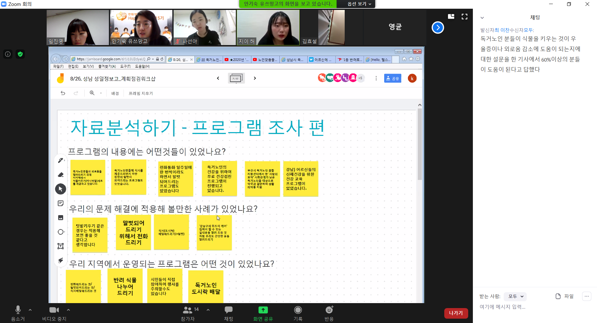
Task: Open chat more options ellipsis
Action: click(586, 296)
